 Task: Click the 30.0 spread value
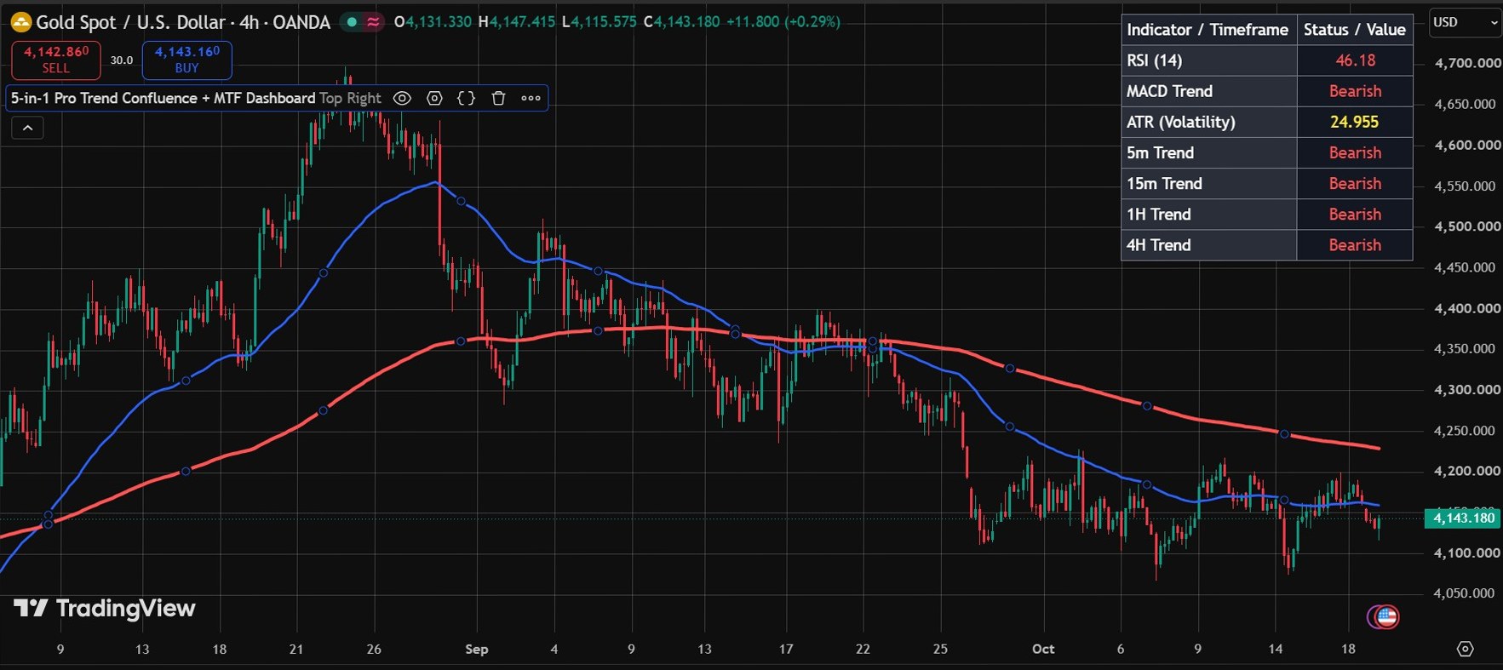click(122, 60)
